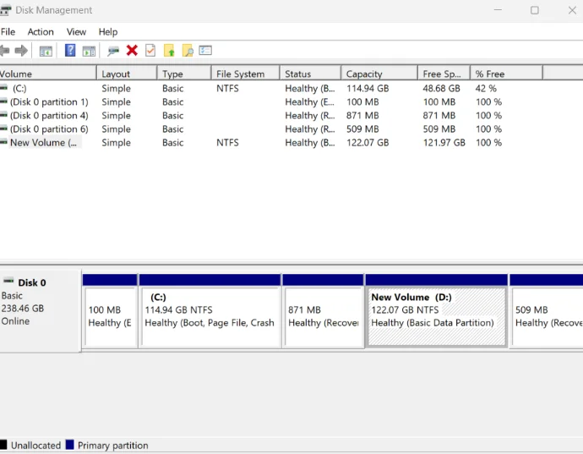Click the drive icon beside Disk 0 partition 6
This screenshot has width=583, height=454.
pyautogui.click(x=3, y=129)
